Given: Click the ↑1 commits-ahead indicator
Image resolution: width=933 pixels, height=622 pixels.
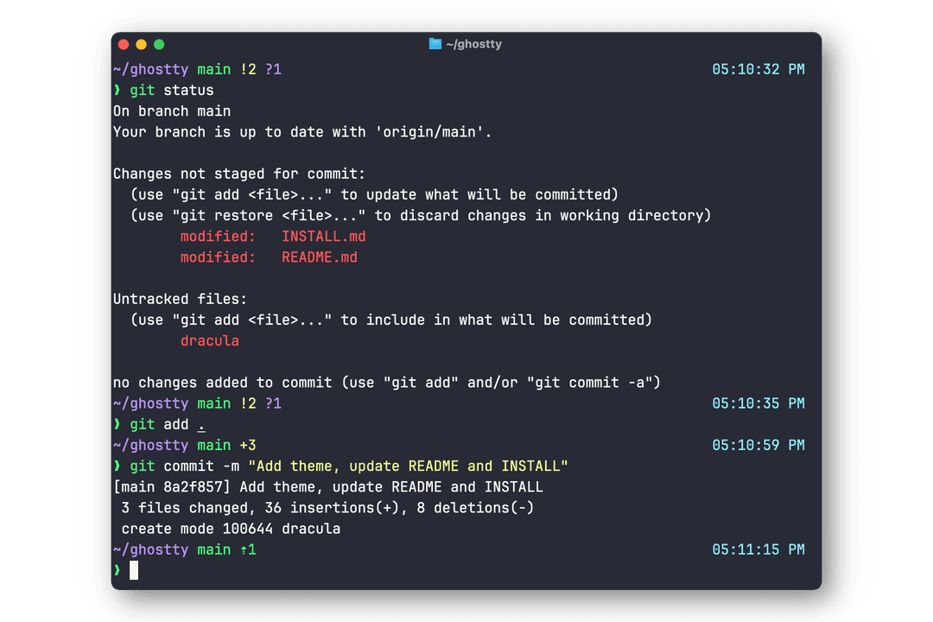Looking at the screenshot, I should coord(248,549).
